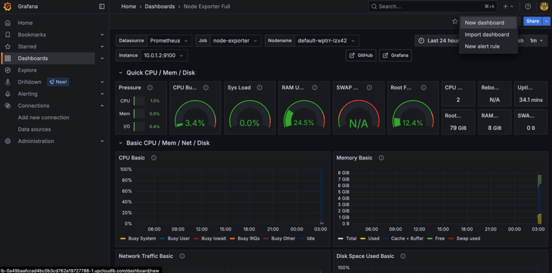
Task: Click the Root FS Used gauge
Action: pos(412,114)
